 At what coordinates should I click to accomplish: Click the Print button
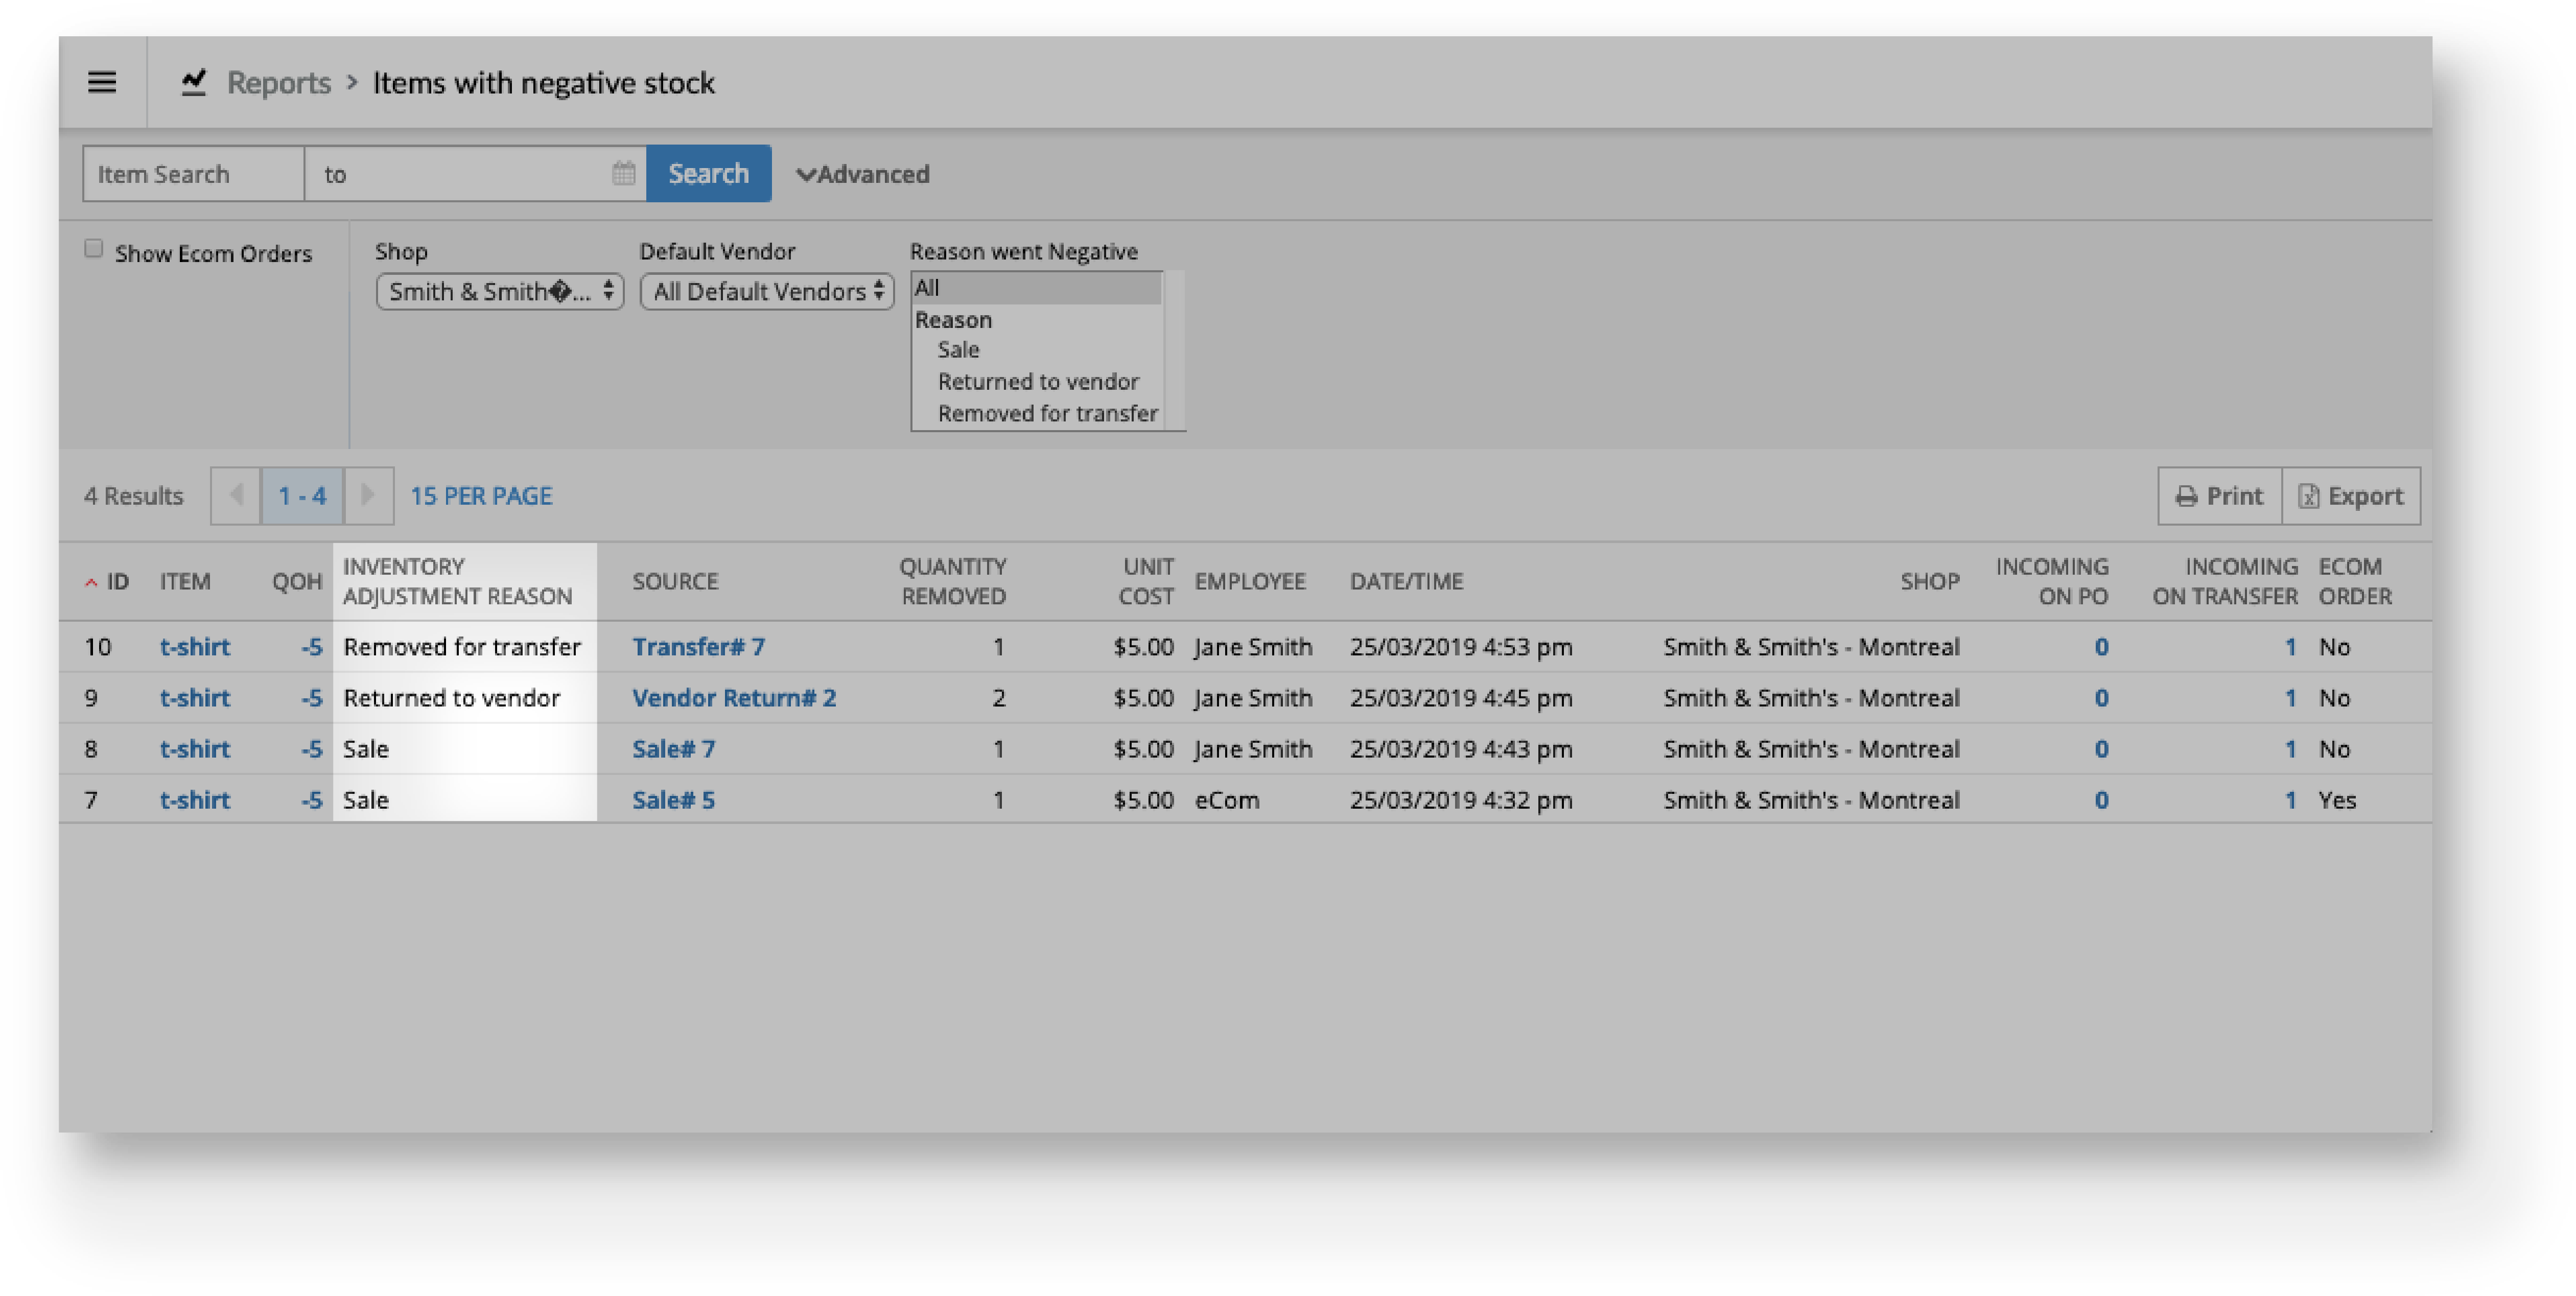point(2219,496)
